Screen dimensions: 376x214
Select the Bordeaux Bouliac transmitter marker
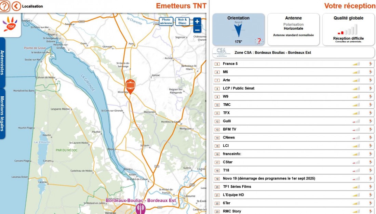click(140, 209)
